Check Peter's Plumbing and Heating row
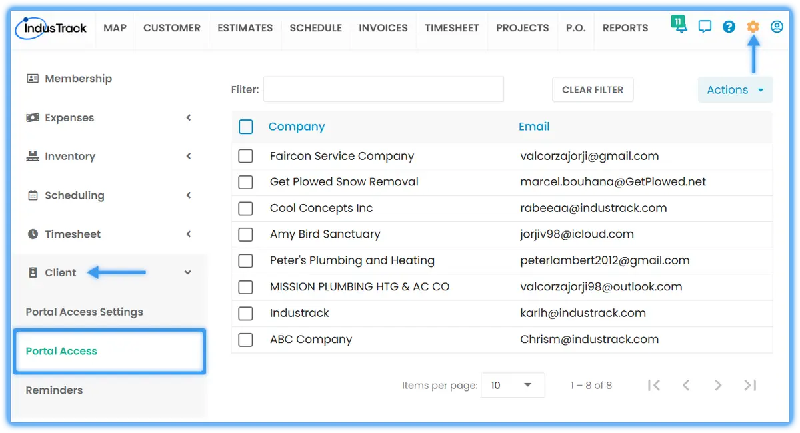Screen dimensions: 800x433 coord(246,261)
